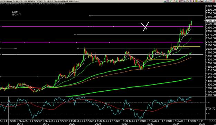This screenshot has width=216, height=125.
Task: Click the 2022 year label on time axis
Action: [x=124, y=124]
